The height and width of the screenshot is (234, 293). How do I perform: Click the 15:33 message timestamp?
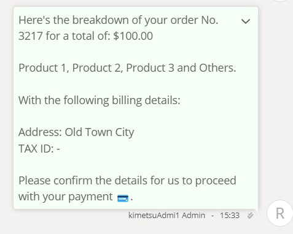(x=230, y=216)
